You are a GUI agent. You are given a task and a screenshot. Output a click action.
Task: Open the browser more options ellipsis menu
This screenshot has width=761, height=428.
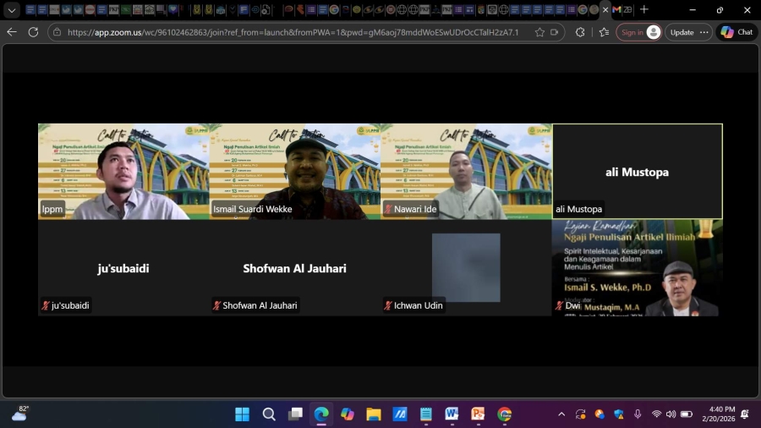(x=704, y=32)
